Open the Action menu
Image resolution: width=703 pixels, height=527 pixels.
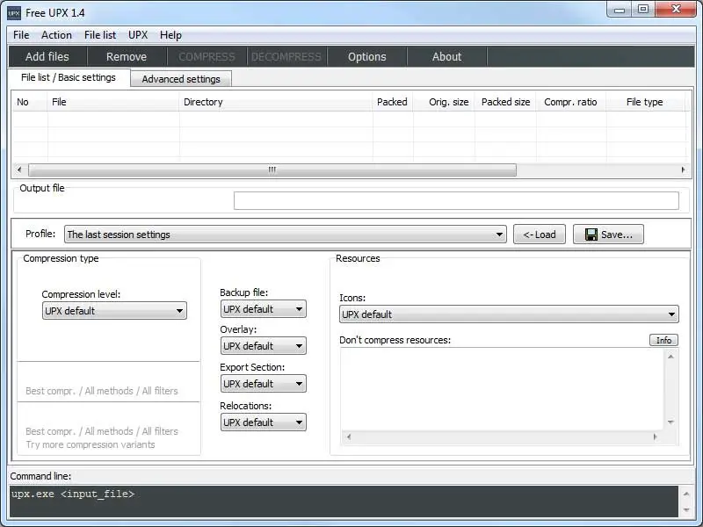[x=56, y=35]
